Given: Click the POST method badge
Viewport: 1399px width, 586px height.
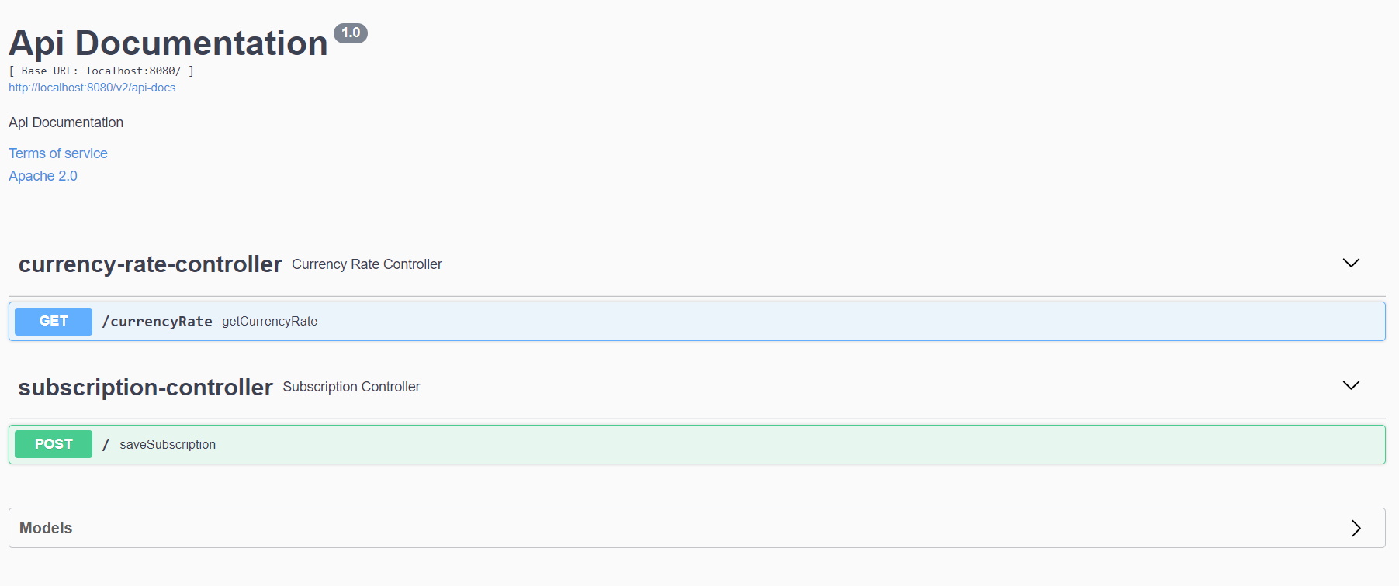Looking at the screenshot, I should pyautogui.click(x=54, y=444).
